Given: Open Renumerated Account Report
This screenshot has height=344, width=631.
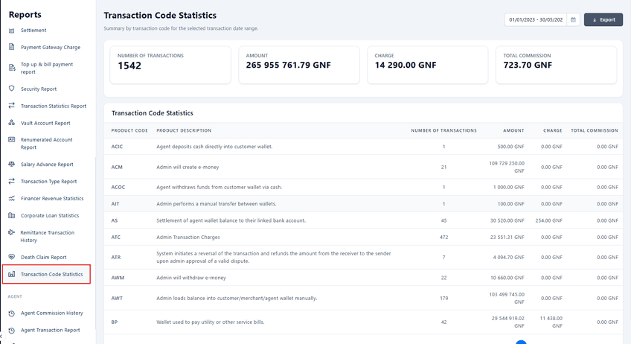Looking at the screenshot, I should point(46,144).
